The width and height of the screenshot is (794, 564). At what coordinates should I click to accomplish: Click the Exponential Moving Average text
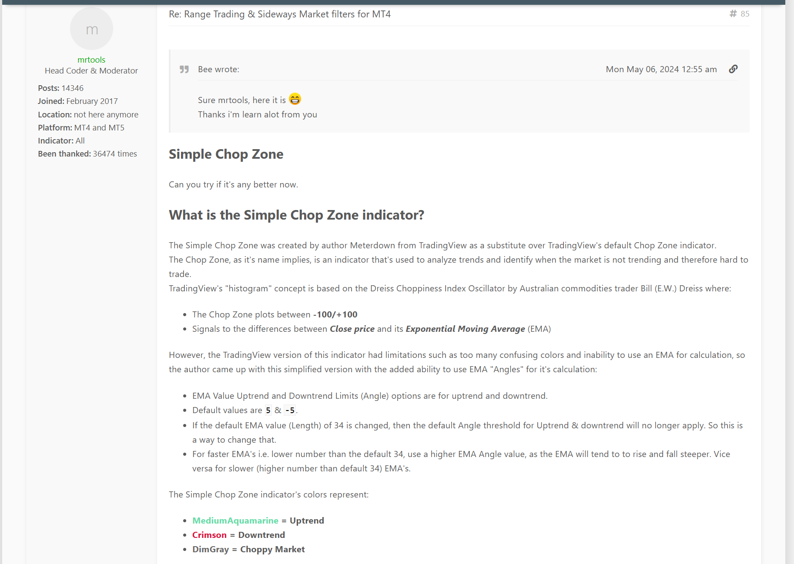coord(465,329)
